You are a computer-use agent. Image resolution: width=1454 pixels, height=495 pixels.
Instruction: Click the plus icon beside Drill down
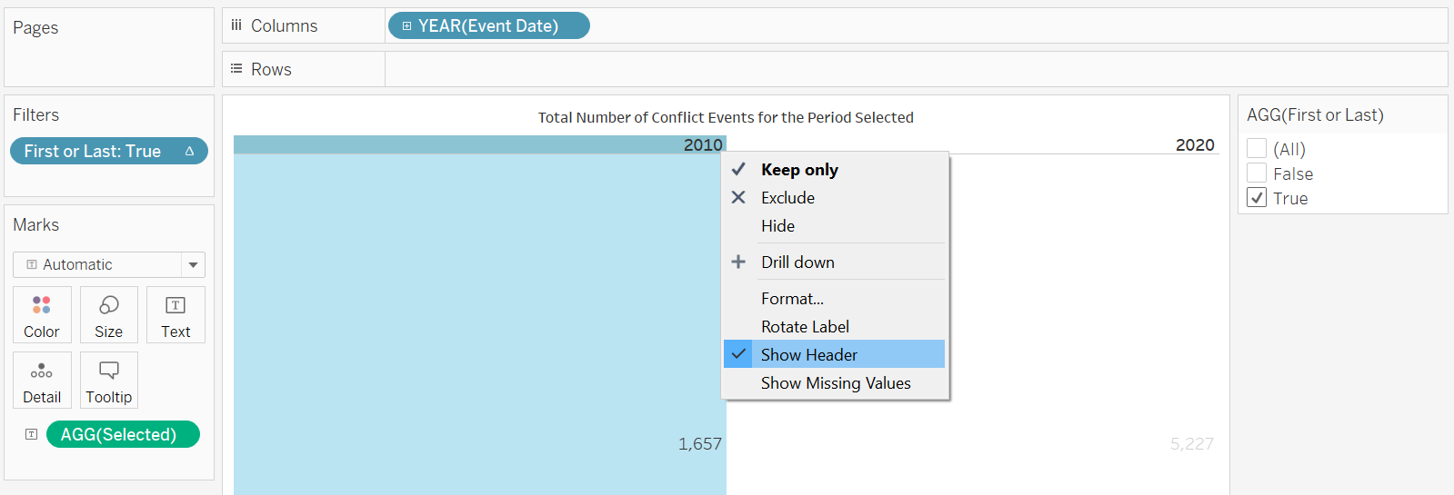click(738, 262)
